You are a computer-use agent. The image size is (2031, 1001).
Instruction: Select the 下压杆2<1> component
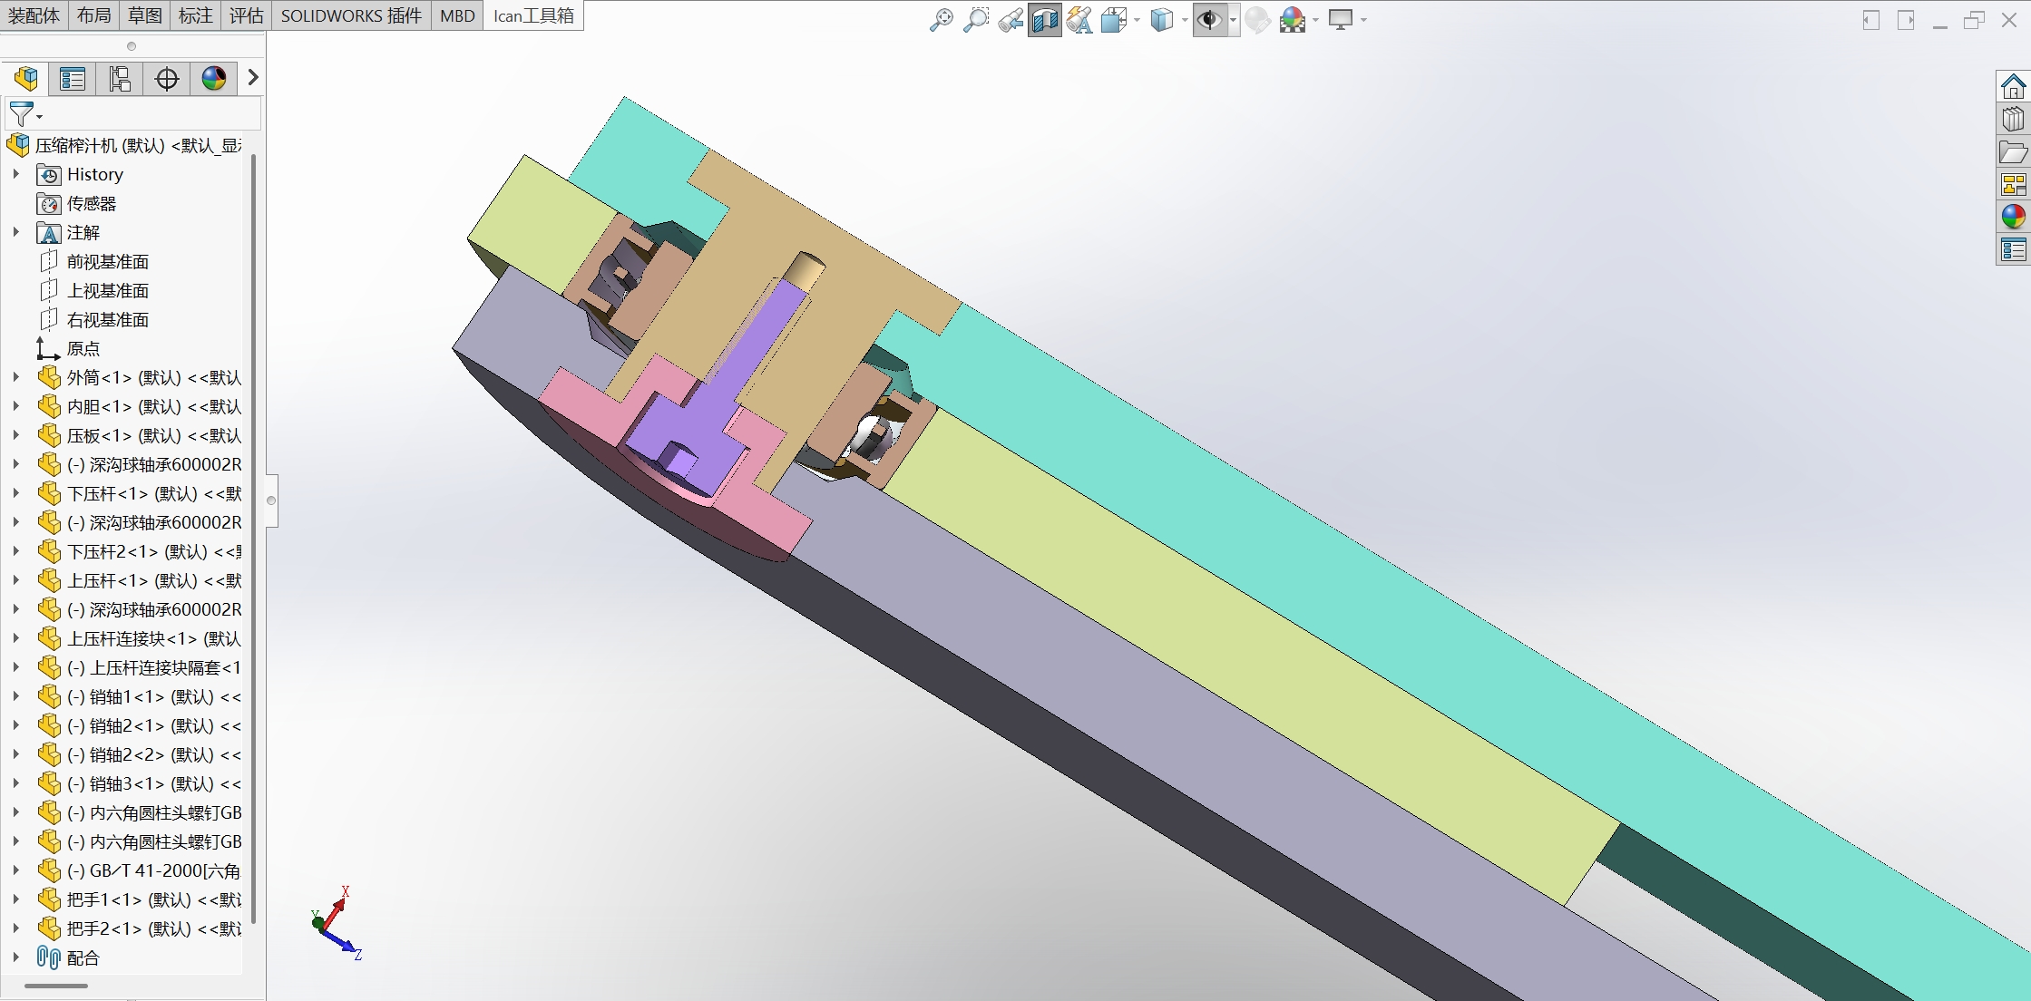click(140, 551)
